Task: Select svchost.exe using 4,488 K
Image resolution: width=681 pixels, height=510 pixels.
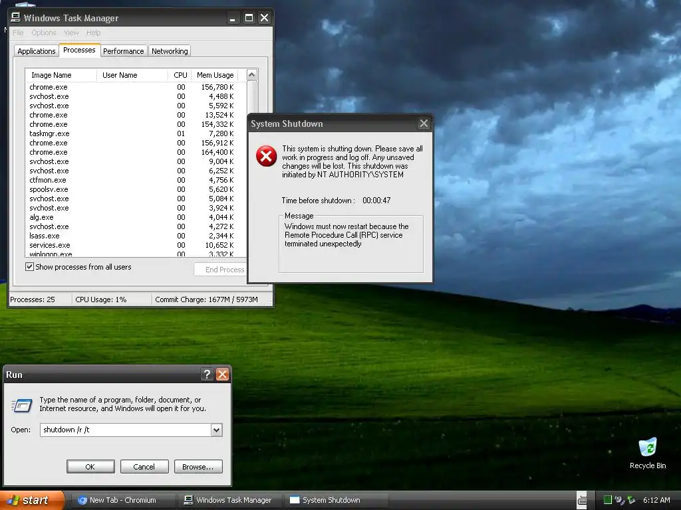Action: click(132, 96)
